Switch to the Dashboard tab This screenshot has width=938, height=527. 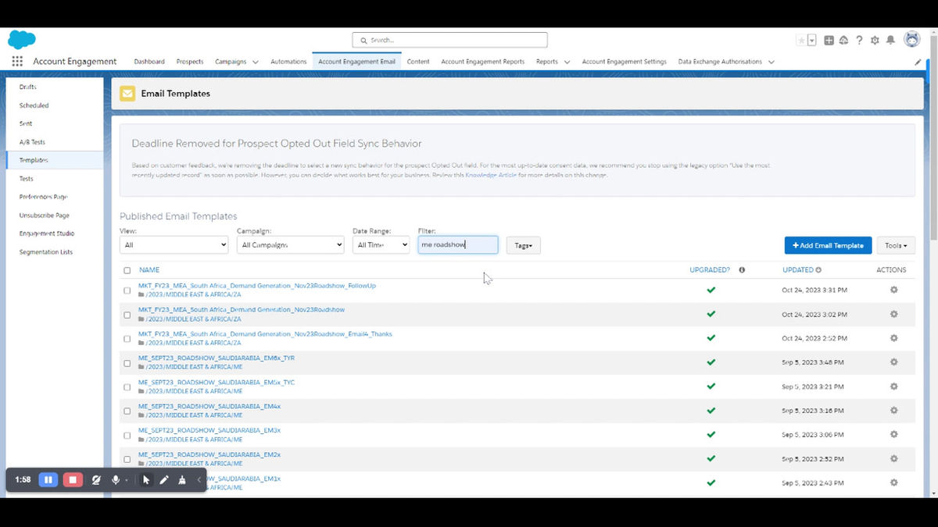(149, 62)
